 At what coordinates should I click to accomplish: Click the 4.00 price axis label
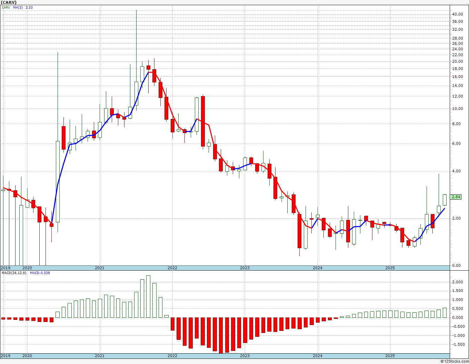456,171
